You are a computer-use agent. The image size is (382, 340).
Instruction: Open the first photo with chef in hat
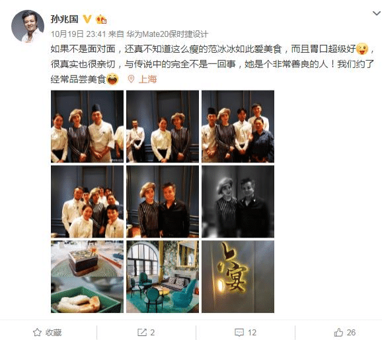[87, 127]
